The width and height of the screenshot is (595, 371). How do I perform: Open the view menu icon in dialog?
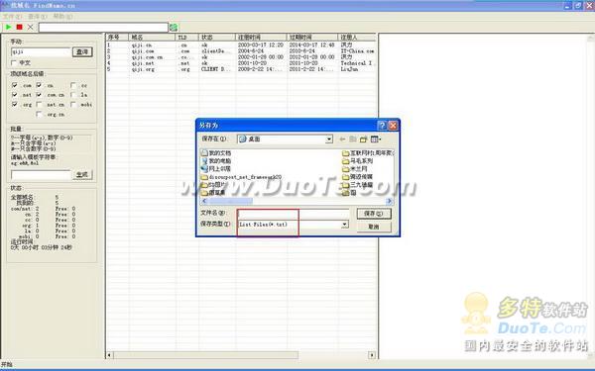click(x=375, y=139)
